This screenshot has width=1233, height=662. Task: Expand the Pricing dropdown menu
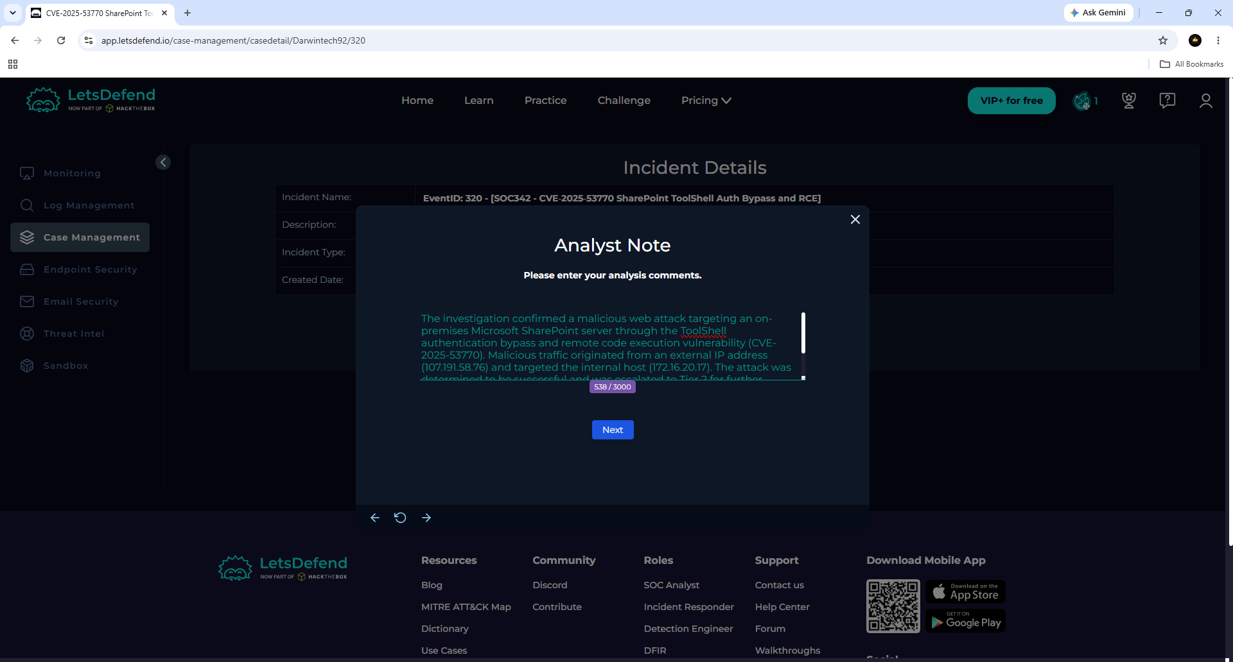point(706,101)
